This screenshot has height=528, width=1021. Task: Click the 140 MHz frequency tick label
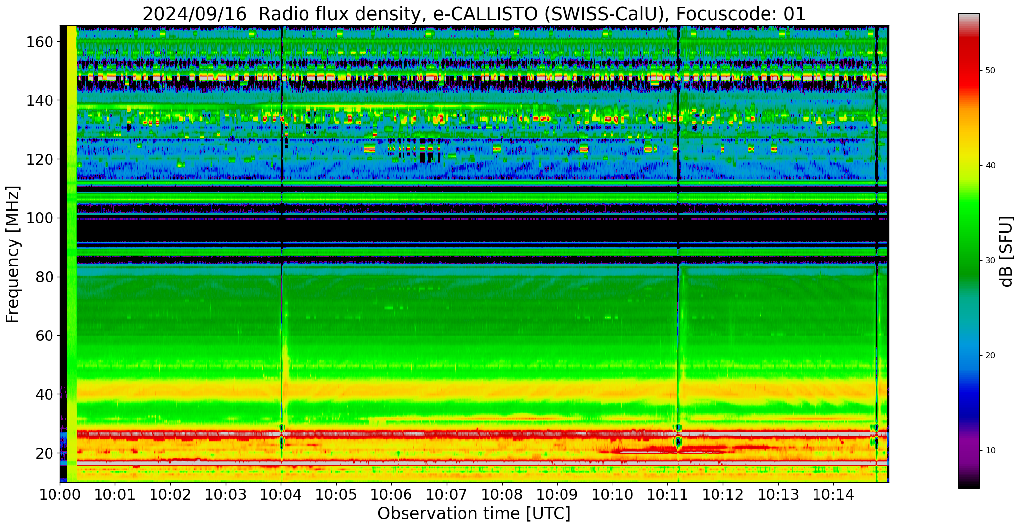(40, 101)
